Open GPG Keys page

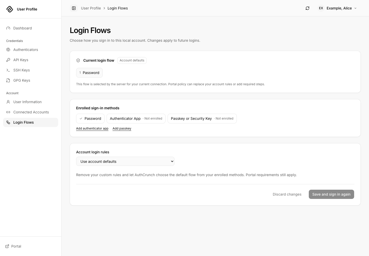coord(30,80)
